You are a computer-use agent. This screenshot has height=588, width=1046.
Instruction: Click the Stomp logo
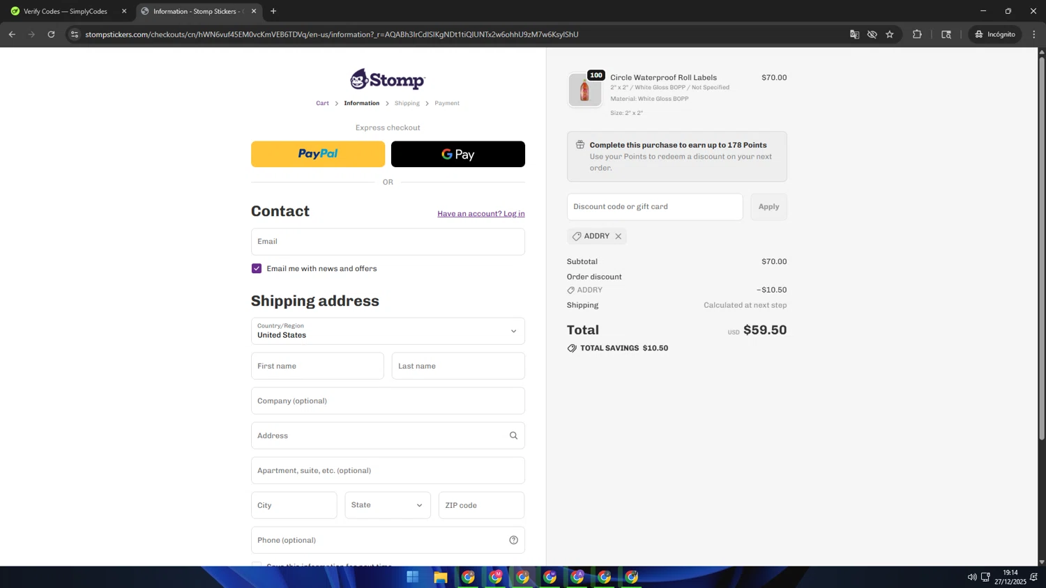click(x=388, y=79)
